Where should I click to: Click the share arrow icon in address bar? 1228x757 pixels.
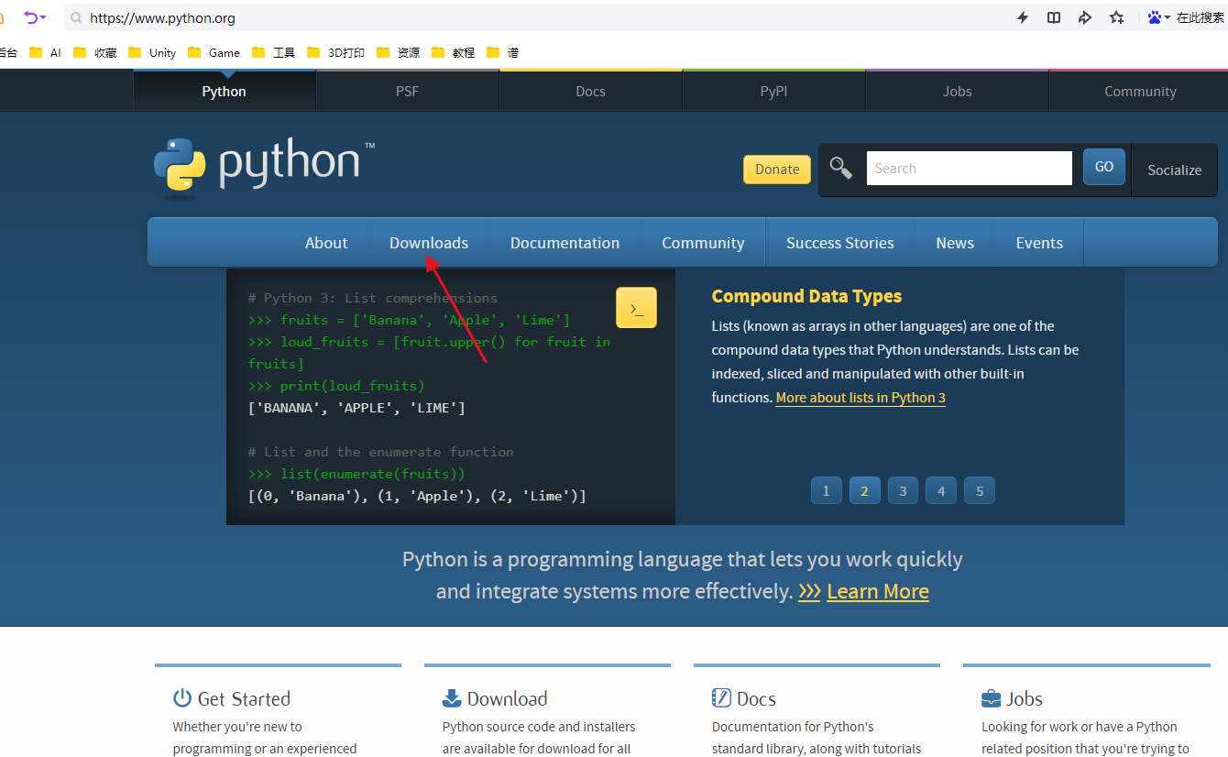1085,17
